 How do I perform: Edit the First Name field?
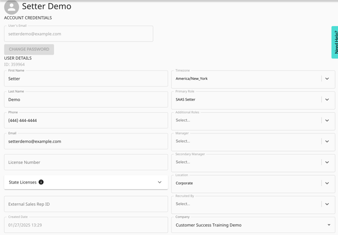(86, 79)
